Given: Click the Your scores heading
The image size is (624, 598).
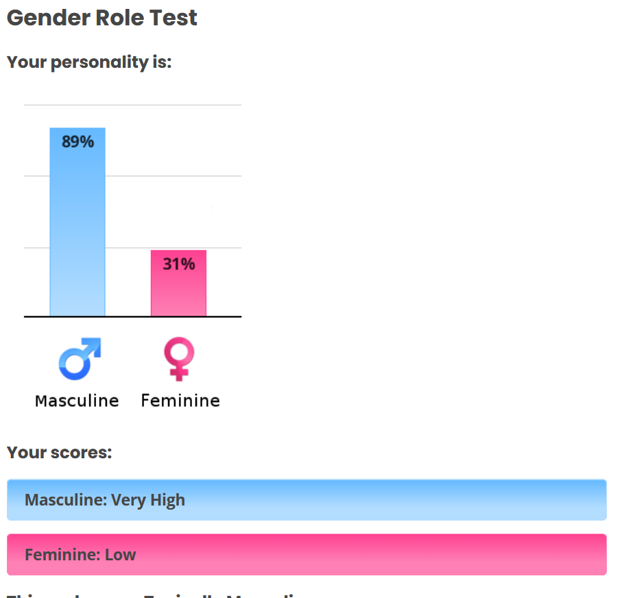Looking at the screenshot, I should [x=59, y=453].
